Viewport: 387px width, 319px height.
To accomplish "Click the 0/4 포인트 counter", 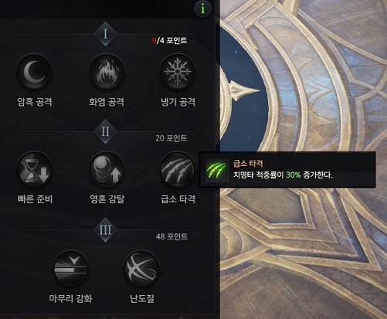I will 169,41.
